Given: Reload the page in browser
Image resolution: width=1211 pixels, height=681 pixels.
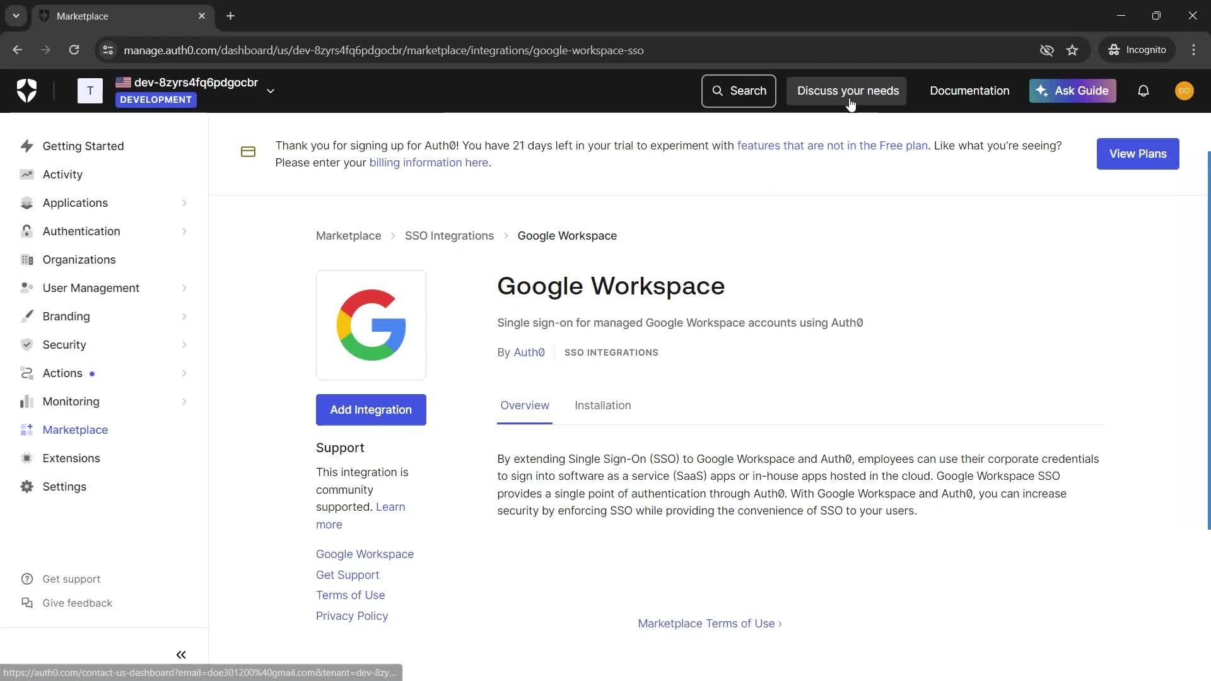Looking at the screenshot, I should [74, 50].
